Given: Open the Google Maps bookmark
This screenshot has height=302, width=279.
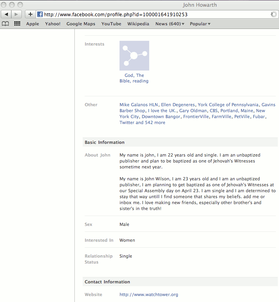Looking at the screenshot, I should (x=81, y=24).
